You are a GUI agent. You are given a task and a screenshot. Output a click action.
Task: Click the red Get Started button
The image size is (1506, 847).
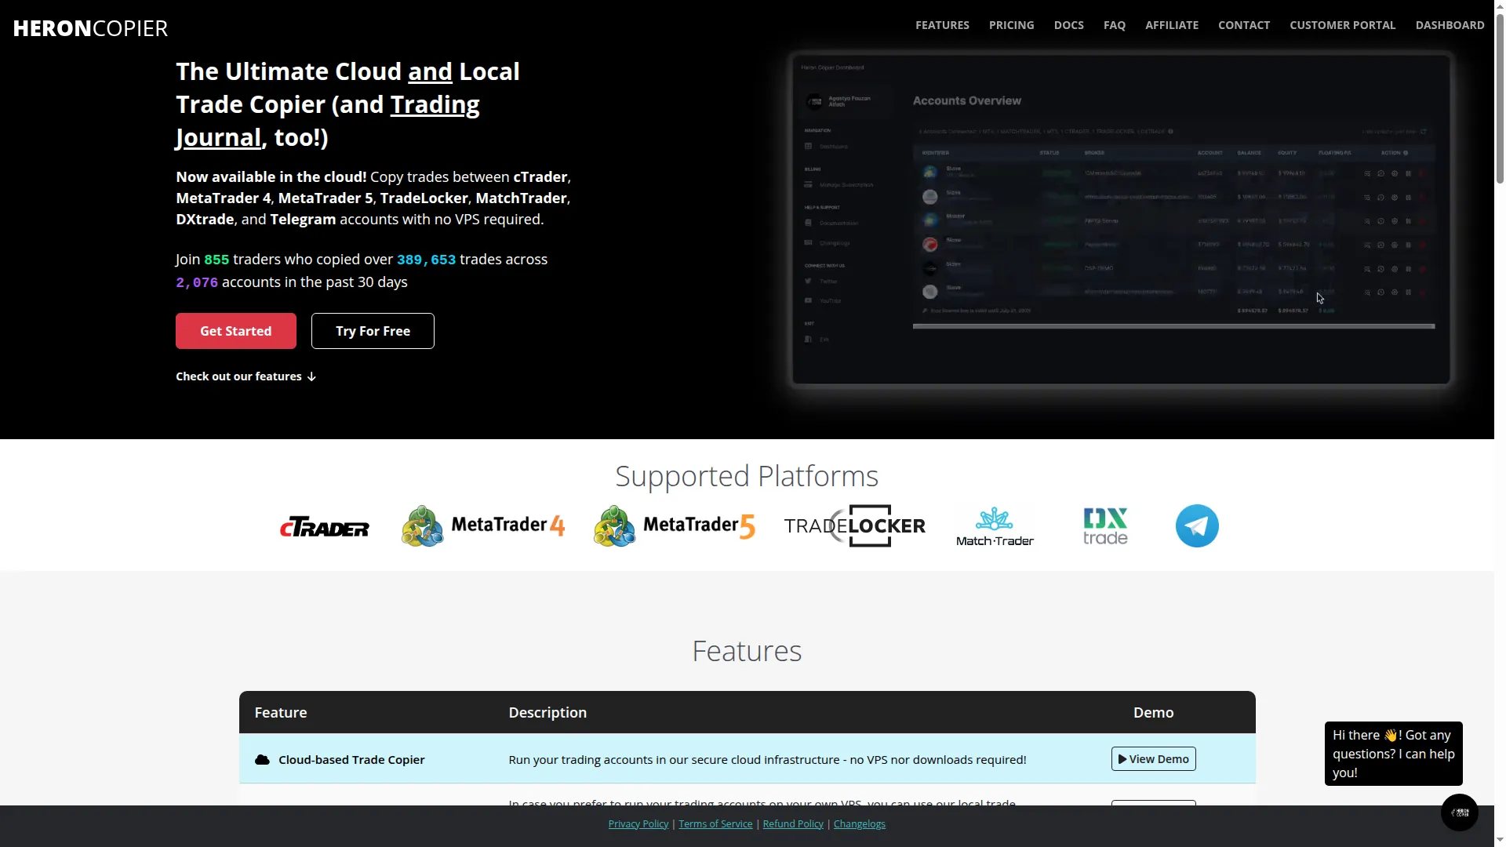coord(236,331)
